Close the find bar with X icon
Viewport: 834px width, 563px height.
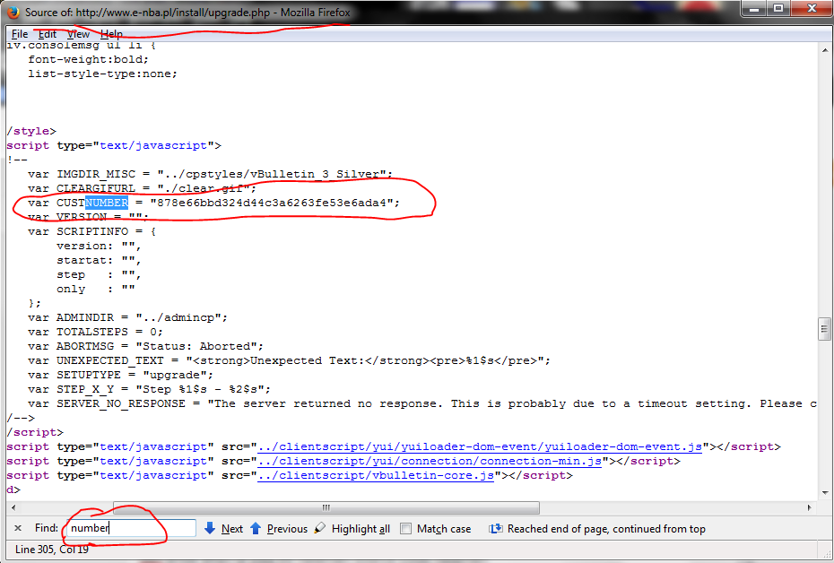click(x=18, y=528)
